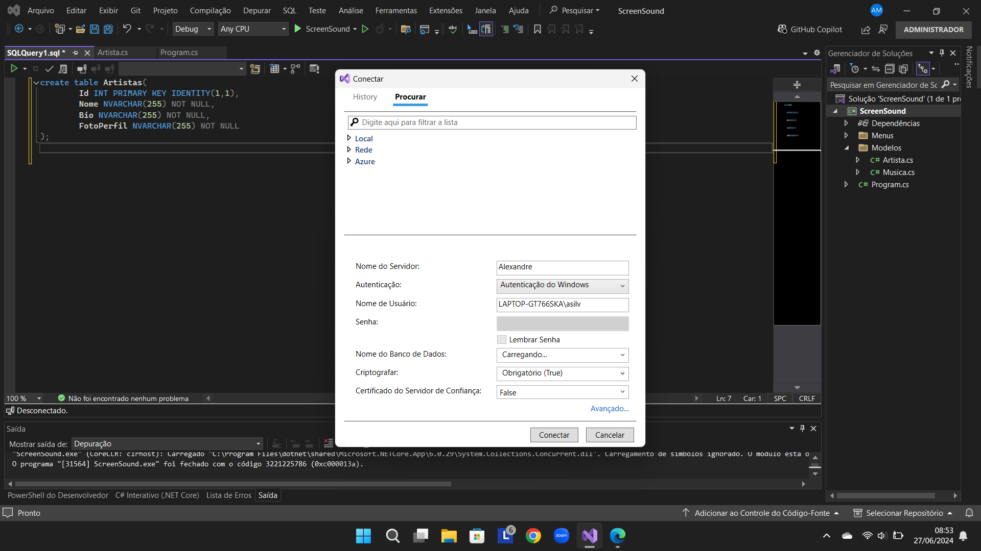Click the Results as Grid icon
The image size is (981, 551).
pos(274,68)
